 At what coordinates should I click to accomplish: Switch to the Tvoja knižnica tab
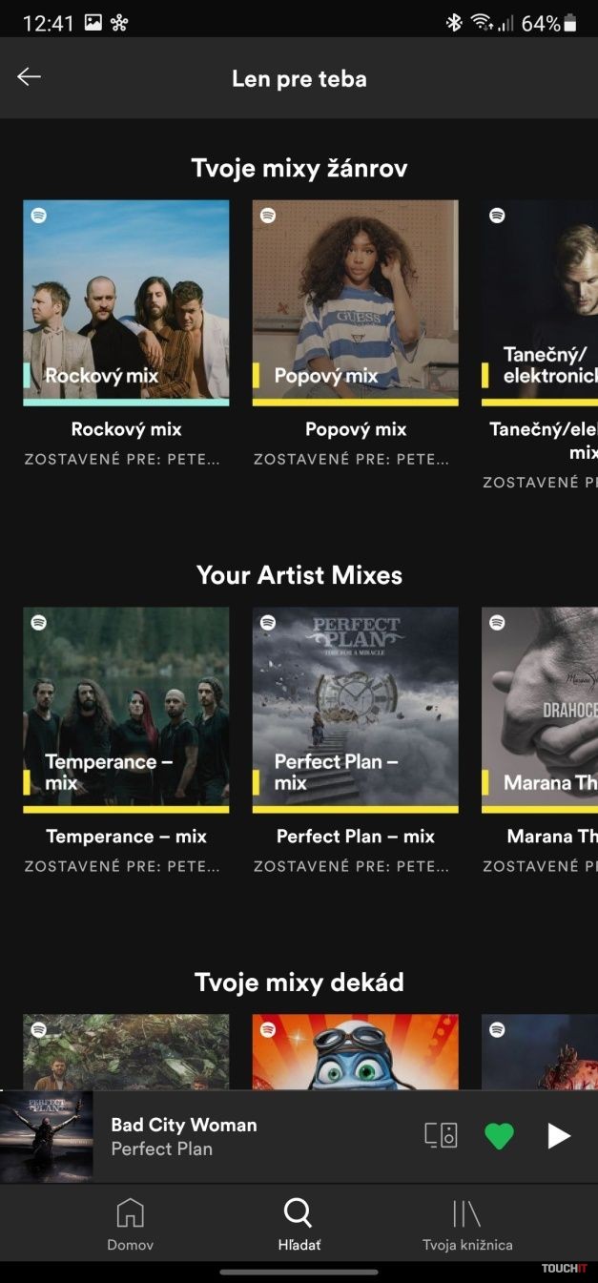[x=467, y=1225]
